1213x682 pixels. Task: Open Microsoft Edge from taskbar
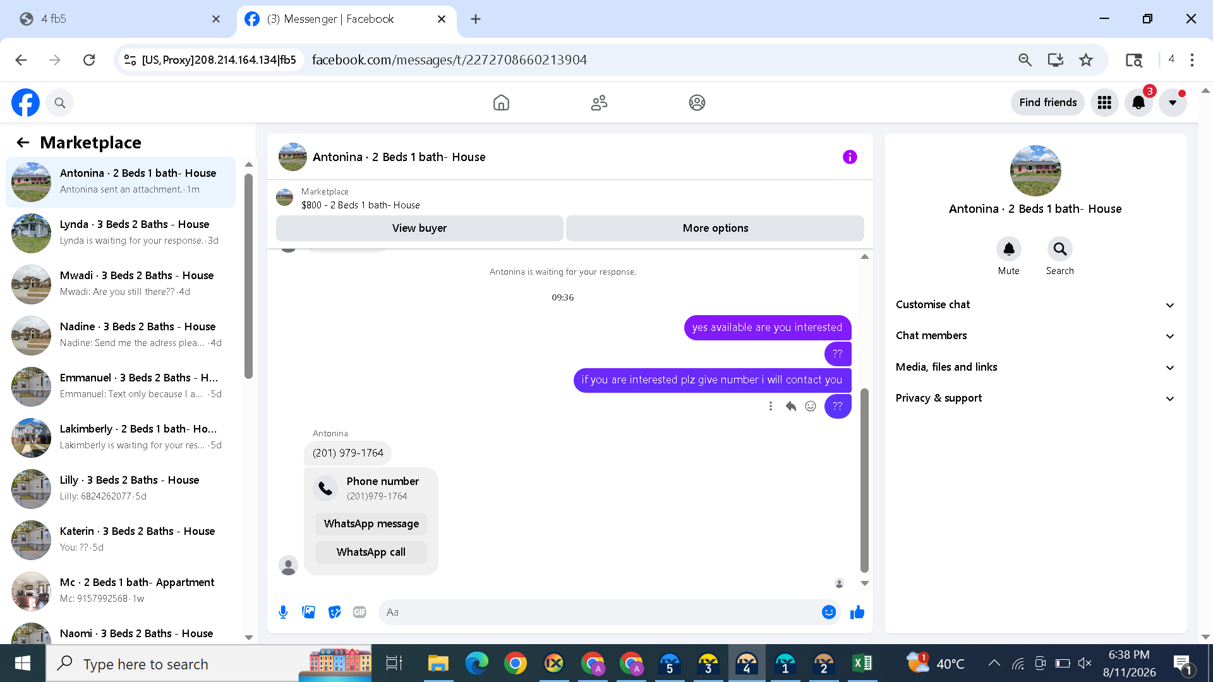(x=476, y=663)
